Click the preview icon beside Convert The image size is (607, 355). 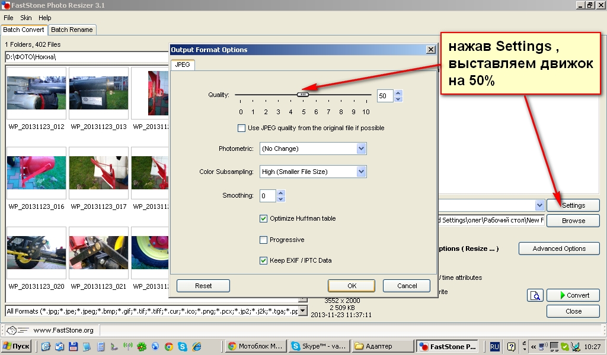pyautogui.click(x=535, y=295)
